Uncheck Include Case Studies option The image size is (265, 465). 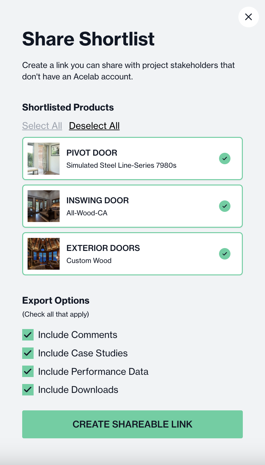(28, 353)
